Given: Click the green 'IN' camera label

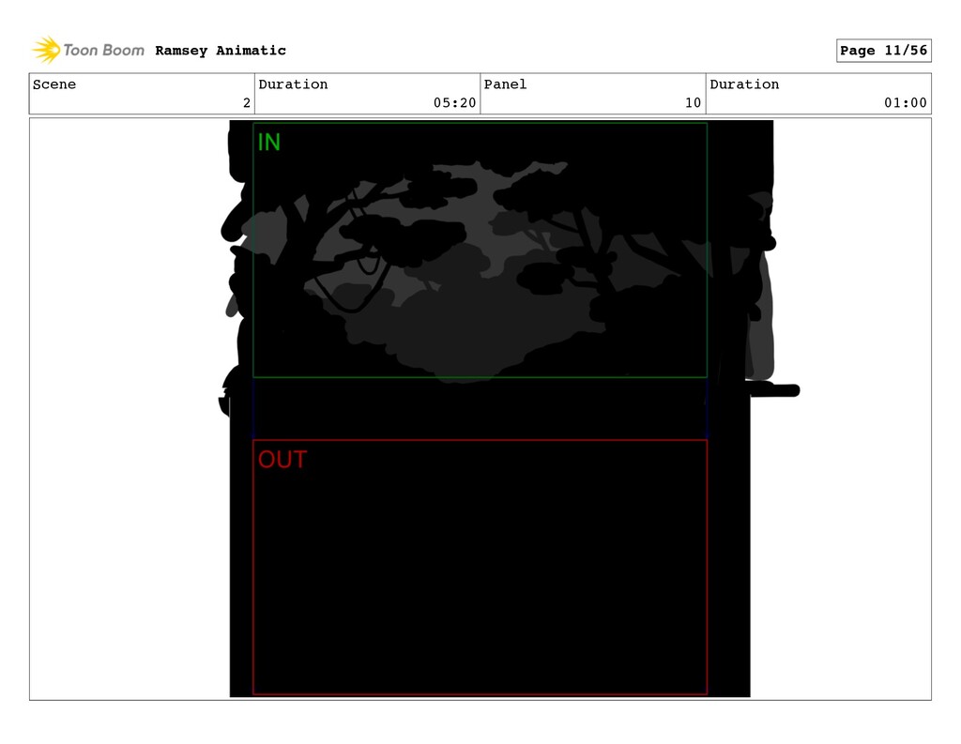Looking at the screenshot, I should coord(269,143).
